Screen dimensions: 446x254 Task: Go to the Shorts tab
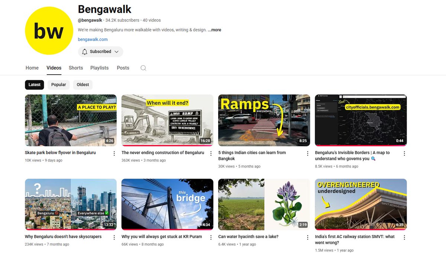pyautogui.click(x=76, y=68)
